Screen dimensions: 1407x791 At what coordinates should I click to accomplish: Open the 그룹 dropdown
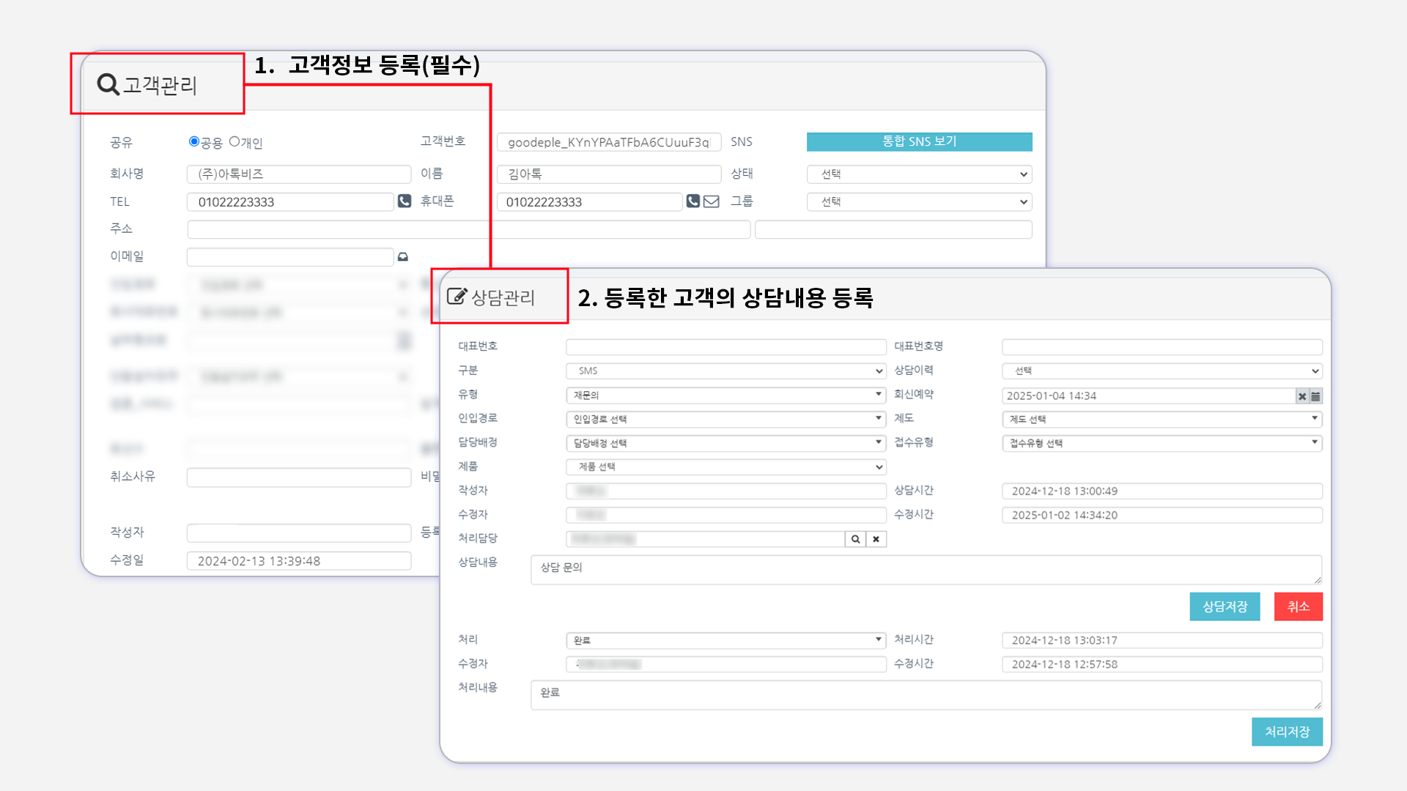(x=919, y=201)
